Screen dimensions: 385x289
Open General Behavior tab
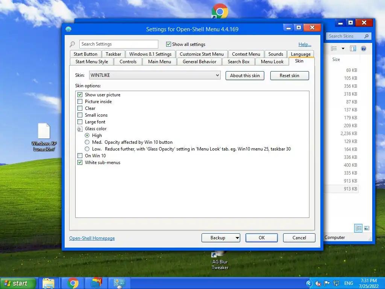pyautogui.click(x=199, y=62)
